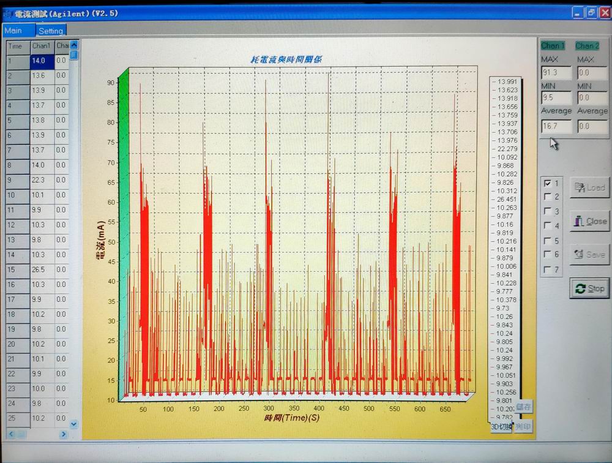Image resolution: width=612 pixels, height=463 pixels.
Task: Select Chan1 value 10.2 in row 25
Action: point(42,418)
